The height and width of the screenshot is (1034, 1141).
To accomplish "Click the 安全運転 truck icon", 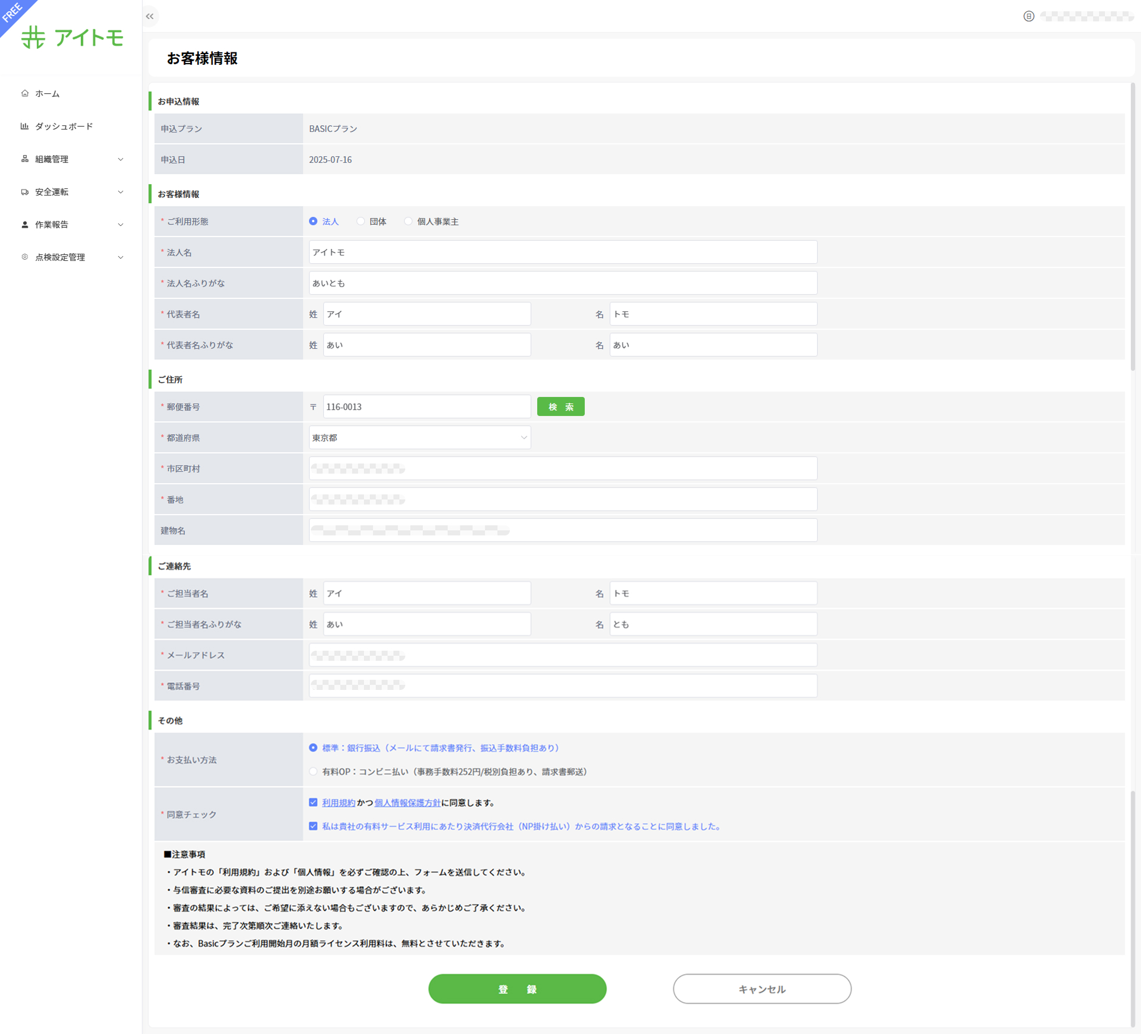I will tap(25, 192).
